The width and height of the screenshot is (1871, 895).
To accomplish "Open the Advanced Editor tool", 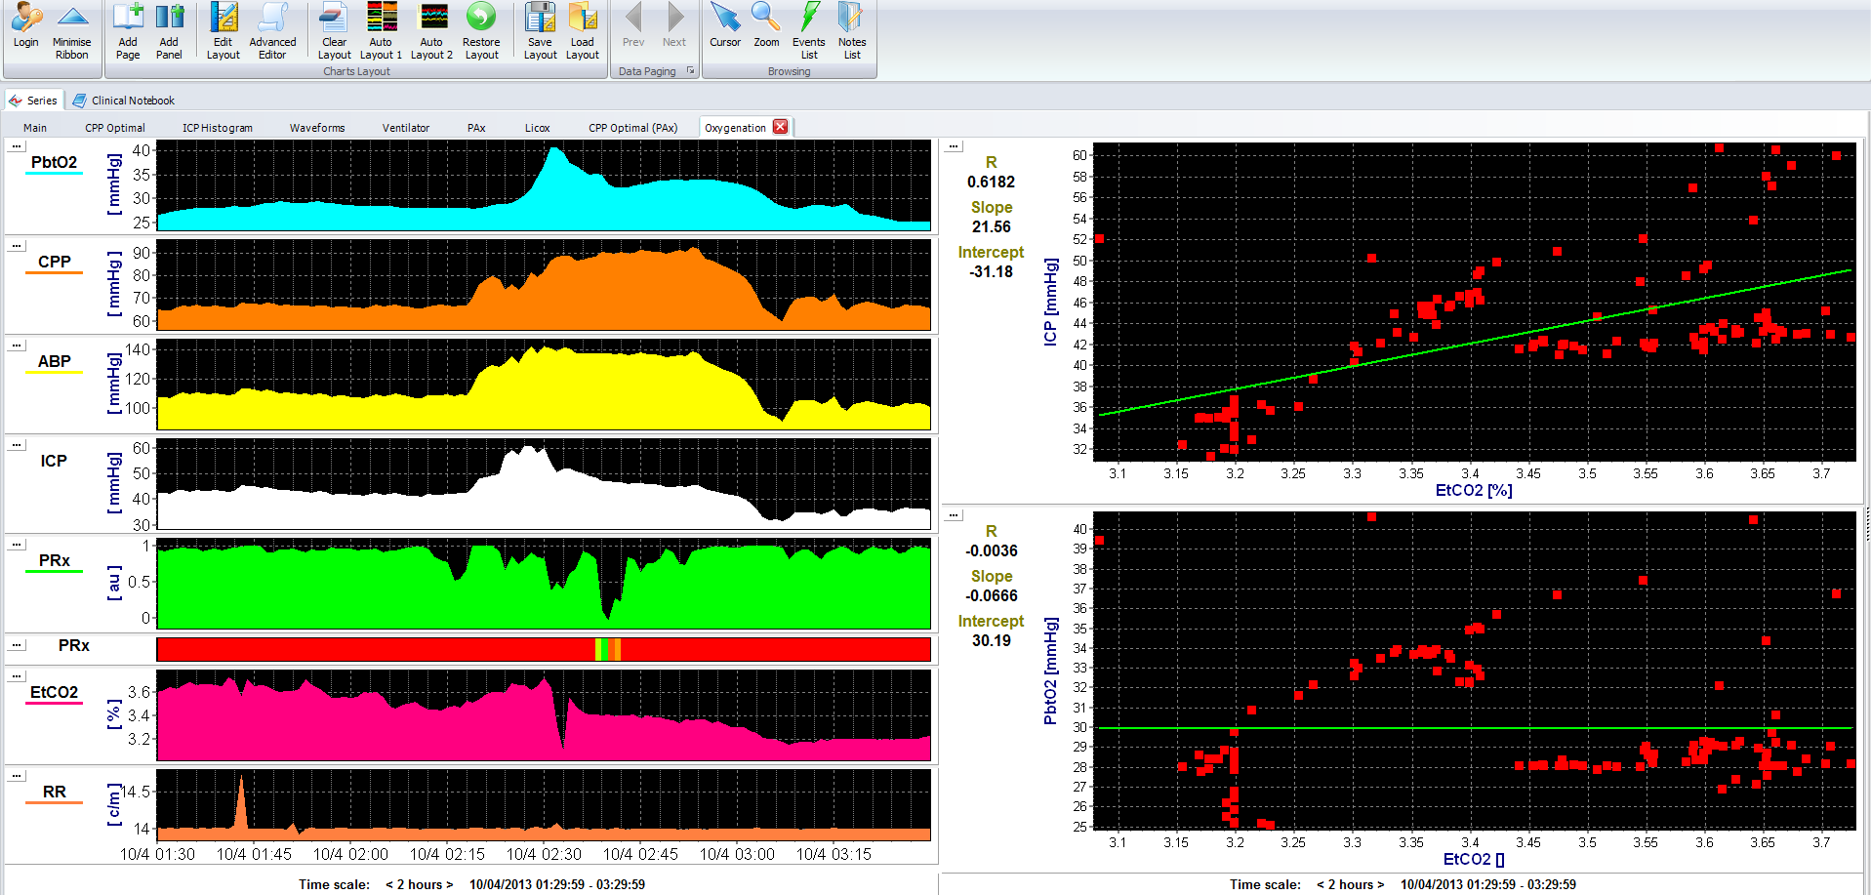I will click(272, 19).
